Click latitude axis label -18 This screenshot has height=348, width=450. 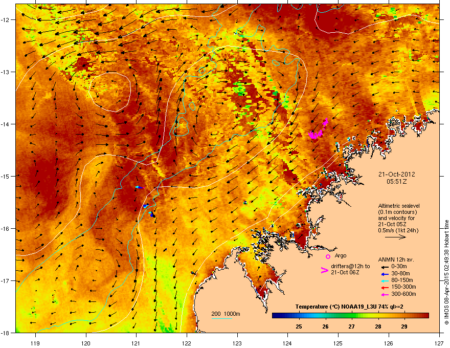5,333
